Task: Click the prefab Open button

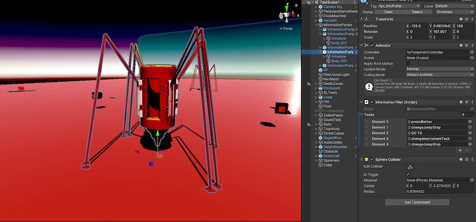Action: (x=389, y=12)
